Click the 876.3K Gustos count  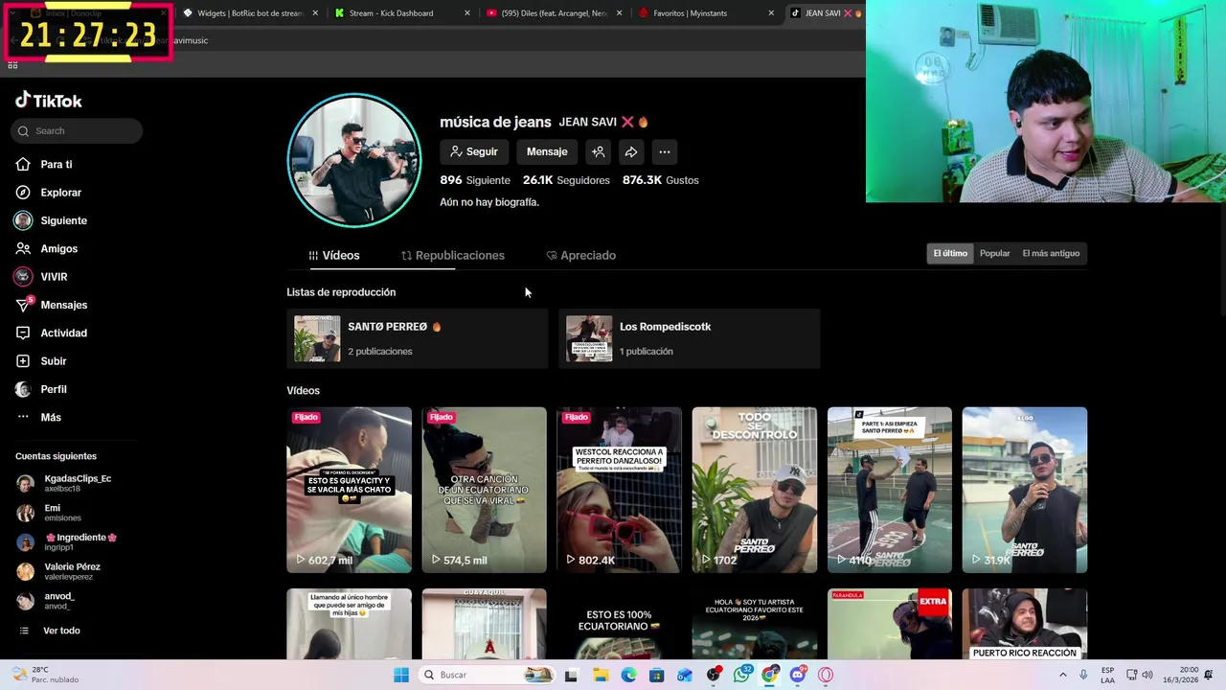[x=661, y=180]
